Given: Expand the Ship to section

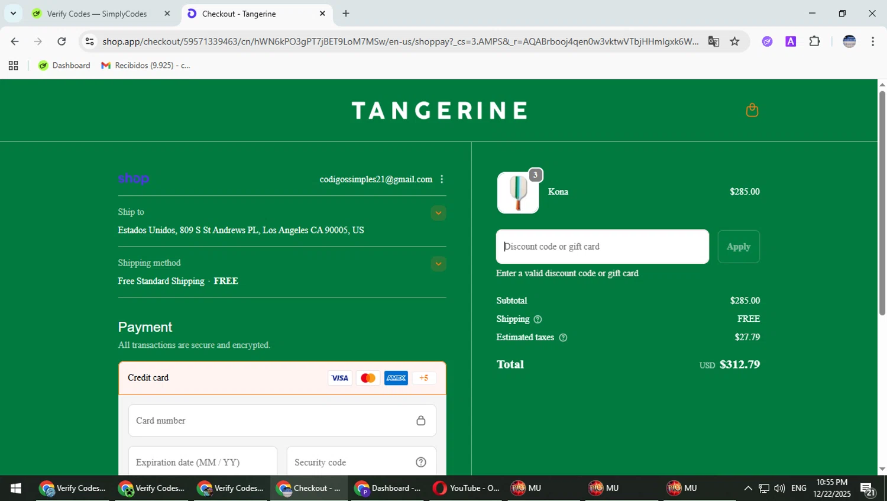Looking at the screenshot, I should pos(438,213).
